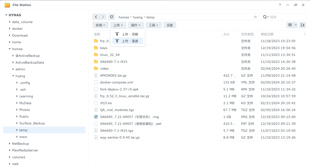Expand the Photos folder in tree
Screen dimensions: 310x166
click(x=17, y=110)
